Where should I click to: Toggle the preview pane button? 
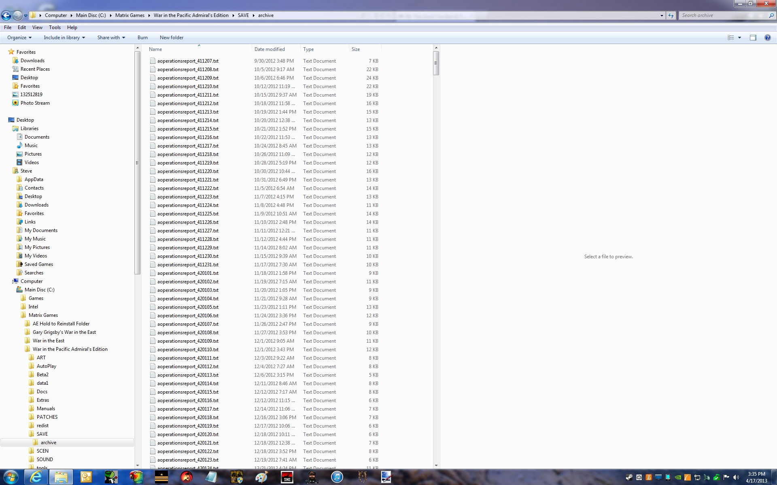tap(753, 38)
